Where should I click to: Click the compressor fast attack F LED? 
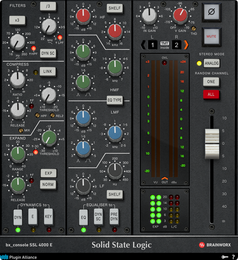click(x=31, y=106)
